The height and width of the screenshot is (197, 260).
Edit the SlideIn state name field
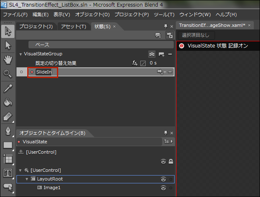pos(44,72)
